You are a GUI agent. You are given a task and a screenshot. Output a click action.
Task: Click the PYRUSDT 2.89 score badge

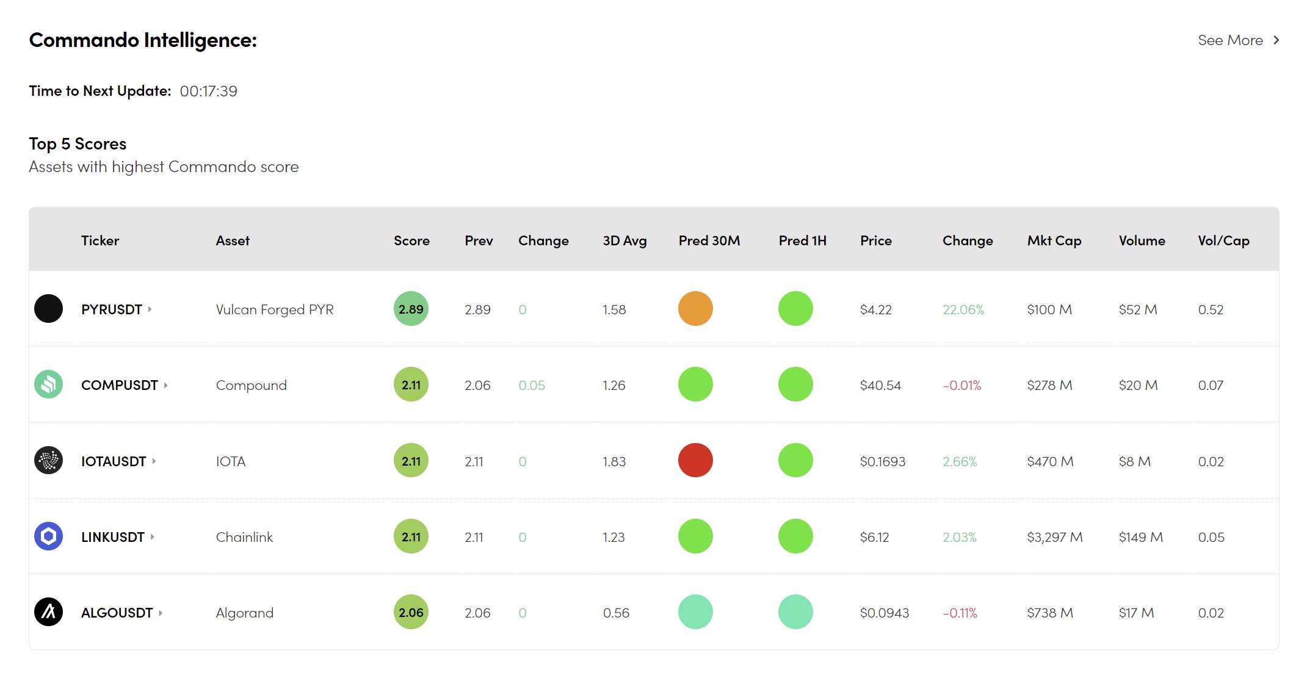pyautogui.click(x=411, y=309)
